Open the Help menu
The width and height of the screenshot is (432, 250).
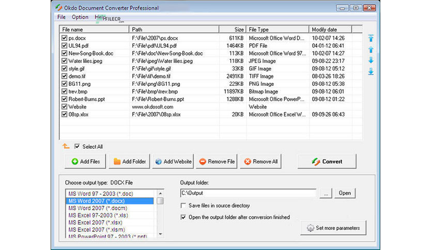(x=99, y=17)
